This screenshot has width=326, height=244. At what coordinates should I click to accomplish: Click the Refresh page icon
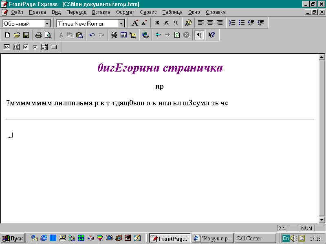coord(177,35)
